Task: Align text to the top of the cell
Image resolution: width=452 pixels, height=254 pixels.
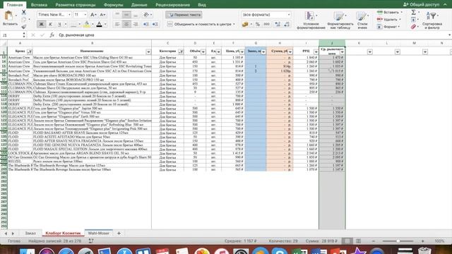Action: [117, 14]
